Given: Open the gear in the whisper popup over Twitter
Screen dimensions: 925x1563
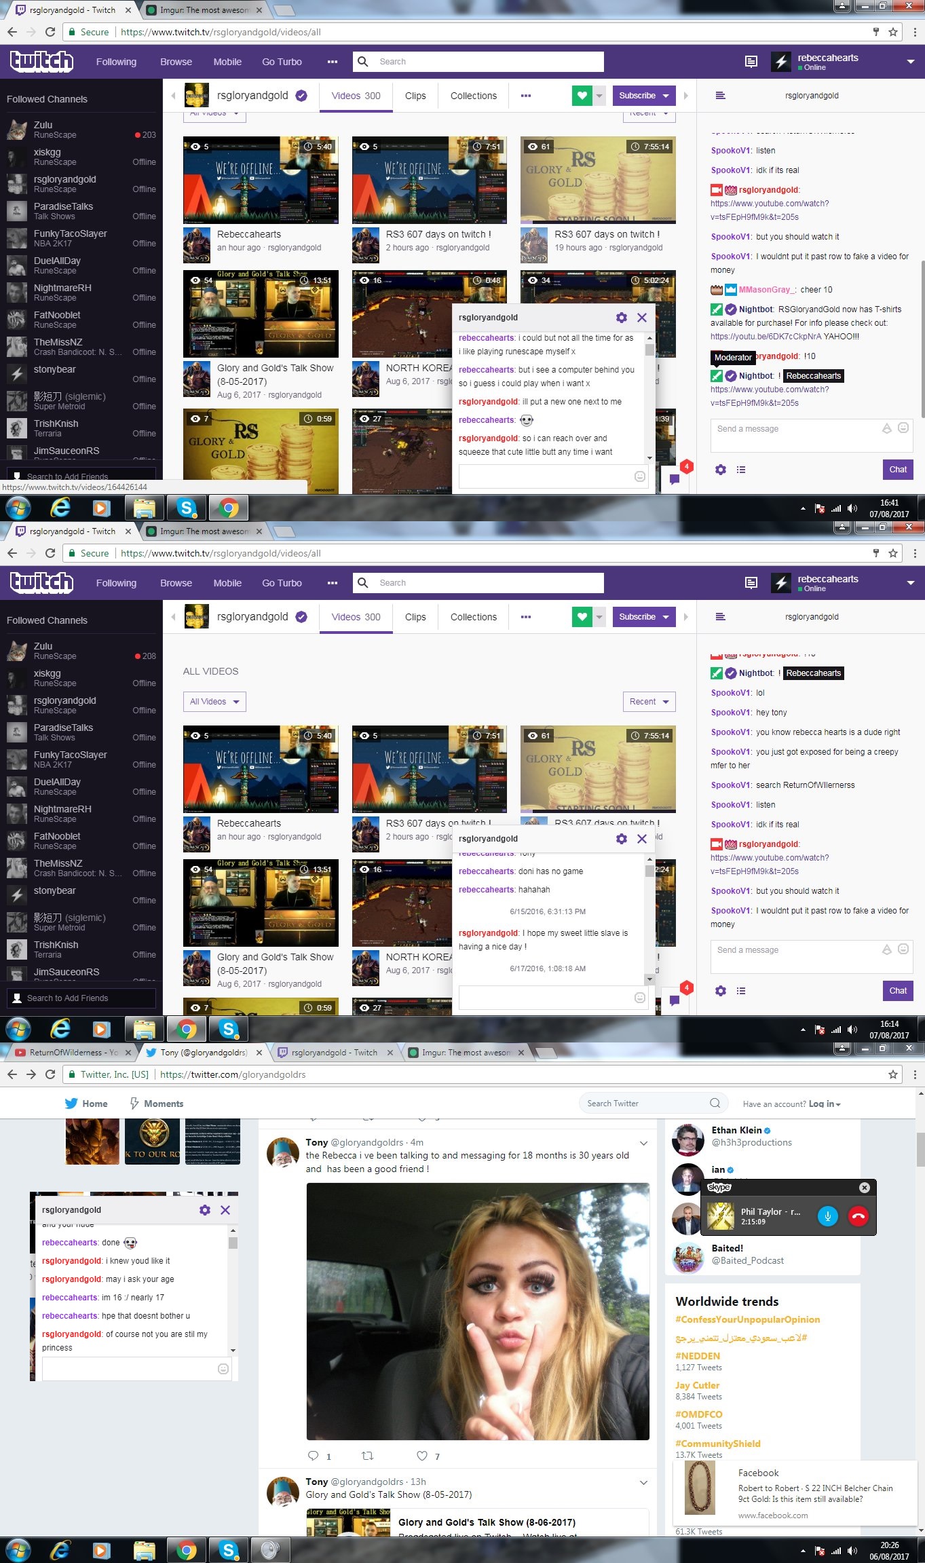Looking at the screenshot, I should click(x=205, y=1210).
